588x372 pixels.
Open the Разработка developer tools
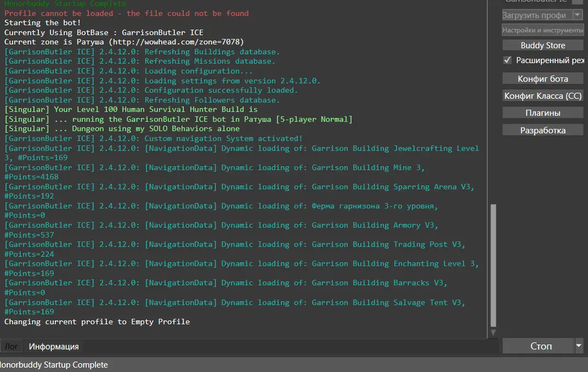[x=542, y=130]
